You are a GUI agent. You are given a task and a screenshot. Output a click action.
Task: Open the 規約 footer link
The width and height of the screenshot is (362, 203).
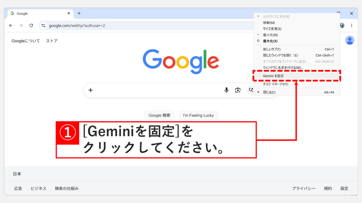click(328, 189)
